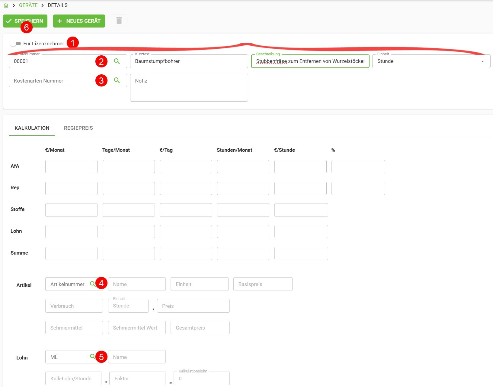The image size is (493, 387).
Task: Click into the Notiz text area
Action: 189,88
